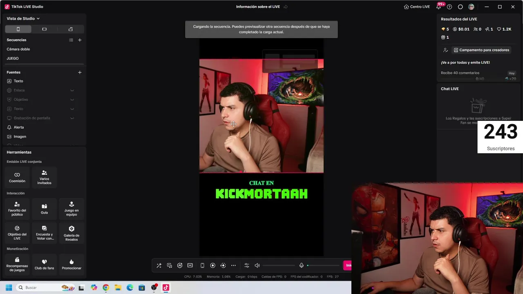The image size is (523, 294).
Task: Open the Windows Start menu
Action: (9, 287)
